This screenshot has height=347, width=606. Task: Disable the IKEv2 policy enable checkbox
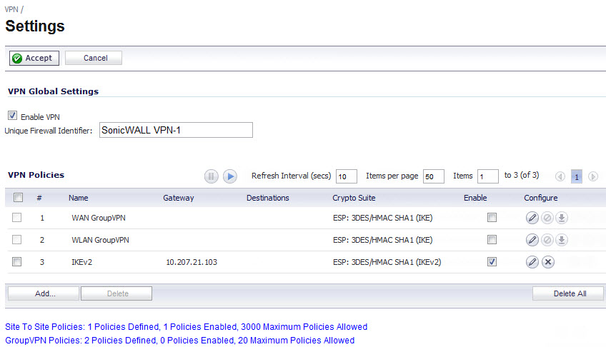coord(492,262)
